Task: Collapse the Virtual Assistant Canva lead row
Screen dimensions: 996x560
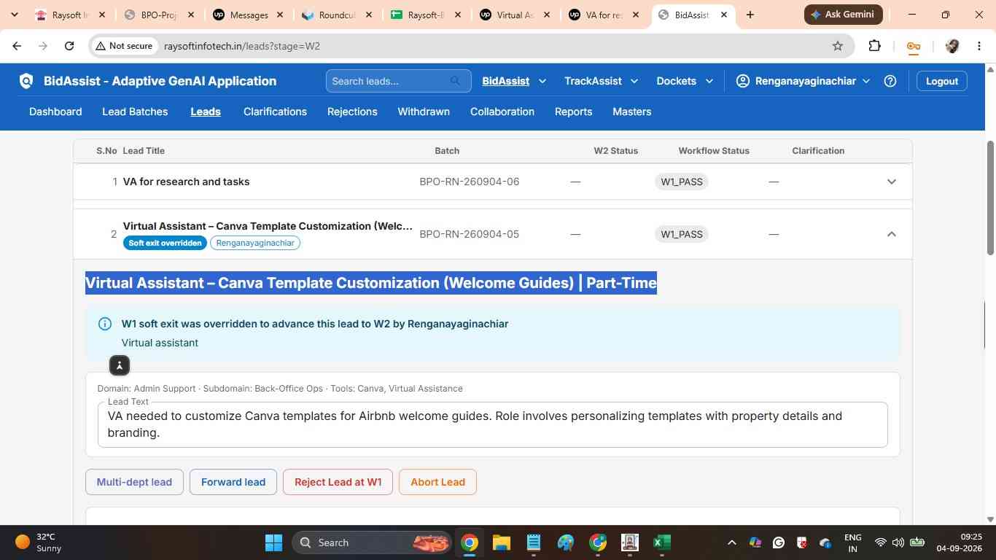Action: click(x=891, y=234)
